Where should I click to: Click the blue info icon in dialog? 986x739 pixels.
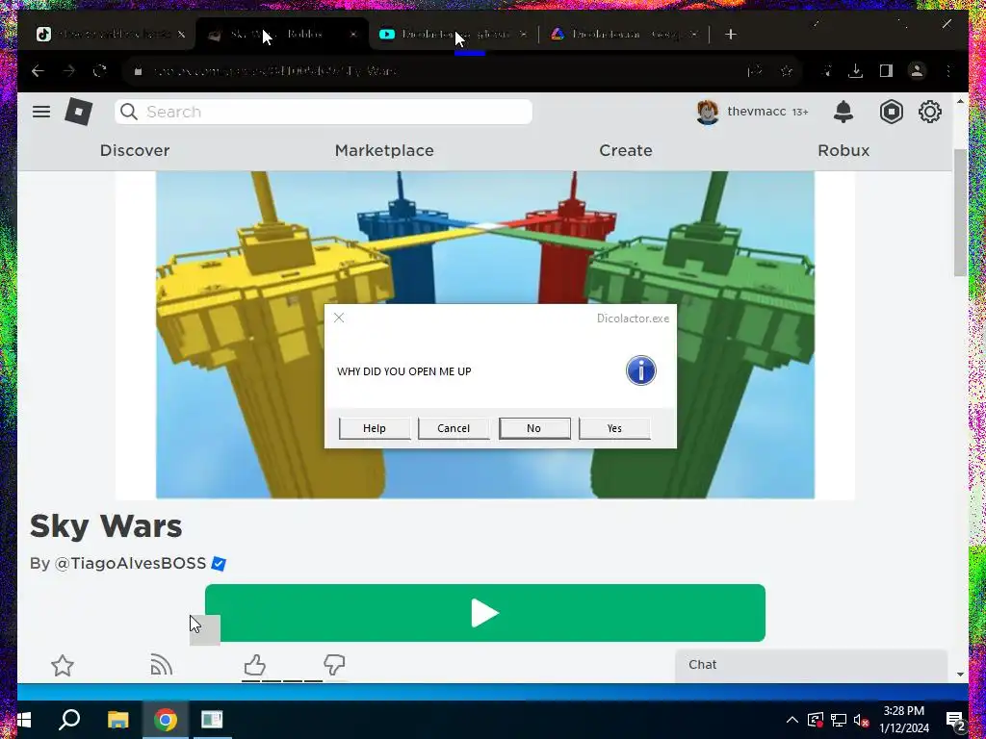coord(640,370)
